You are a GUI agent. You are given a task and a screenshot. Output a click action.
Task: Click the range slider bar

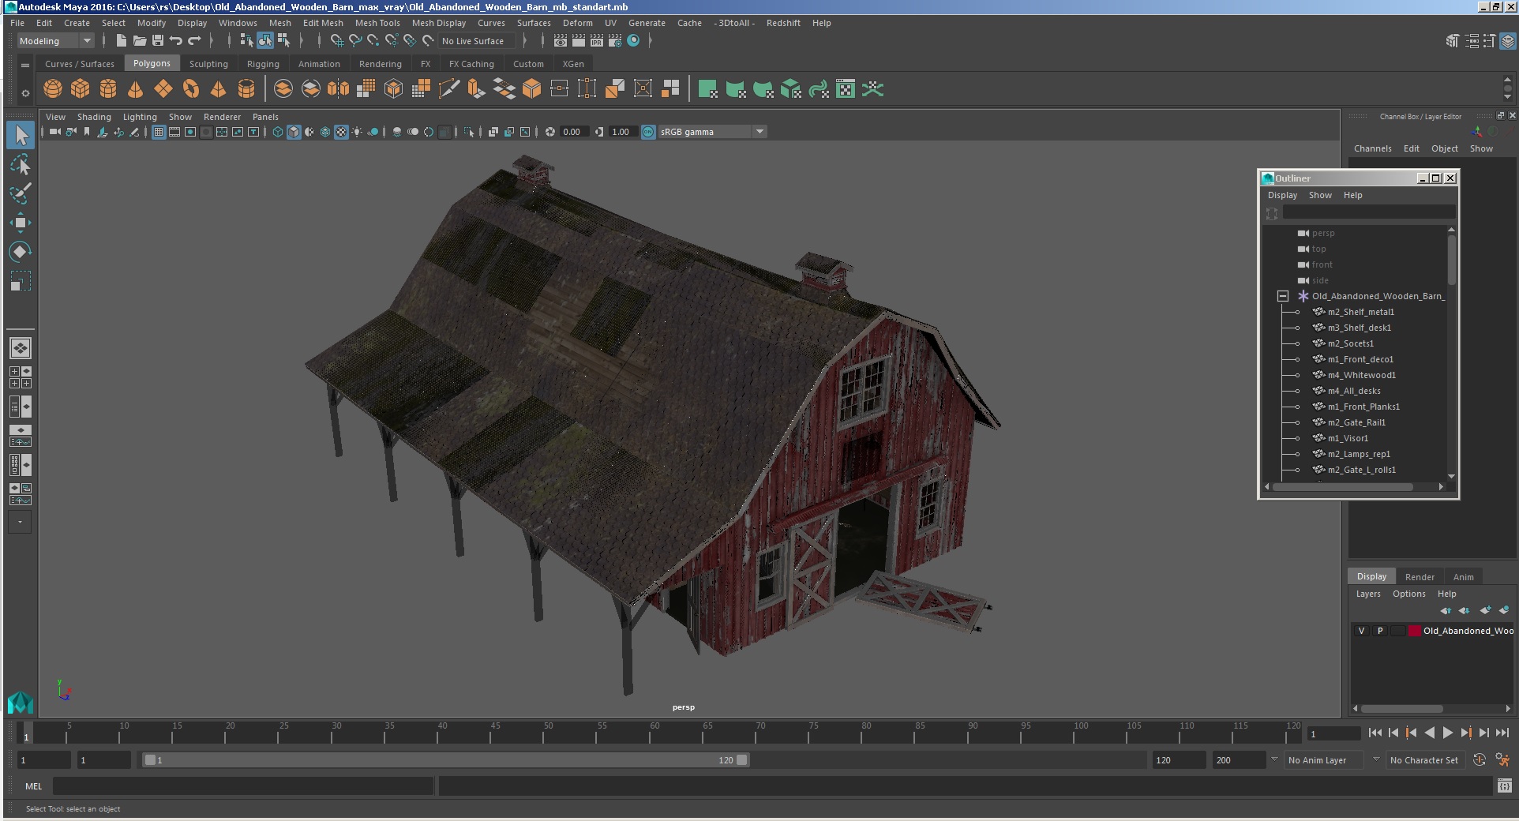(446, 760)
